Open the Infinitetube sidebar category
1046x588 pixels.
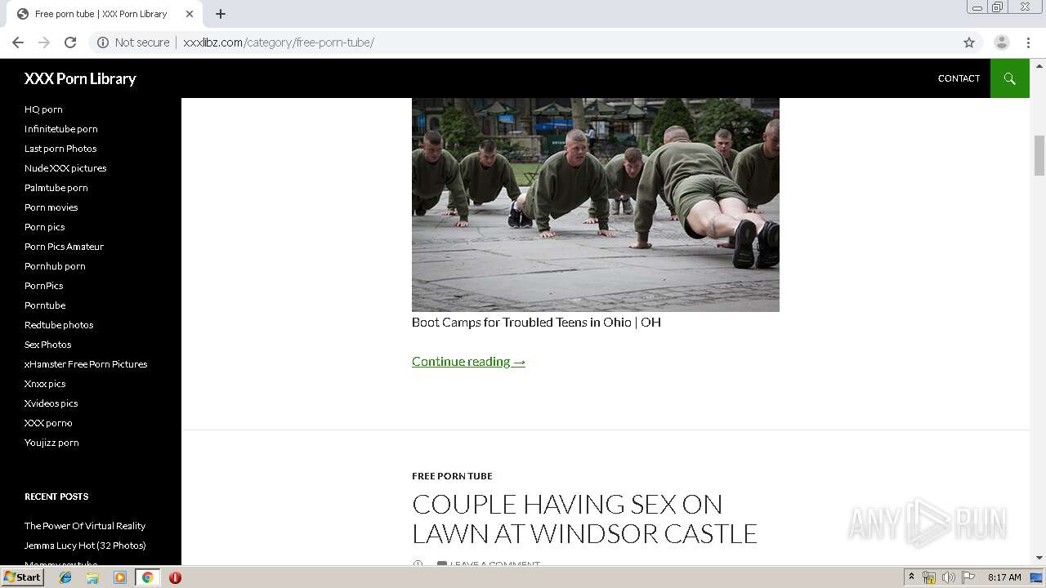tap(61, 129)
